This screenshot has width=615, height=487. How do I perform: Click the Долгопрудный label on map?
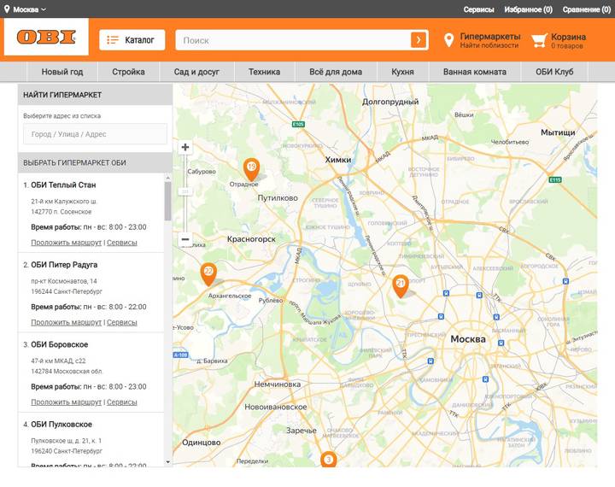pyautogui.click(x=390, y=102)
